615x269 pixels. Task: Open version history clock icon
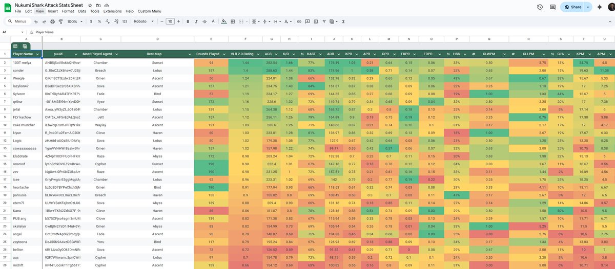540,7
